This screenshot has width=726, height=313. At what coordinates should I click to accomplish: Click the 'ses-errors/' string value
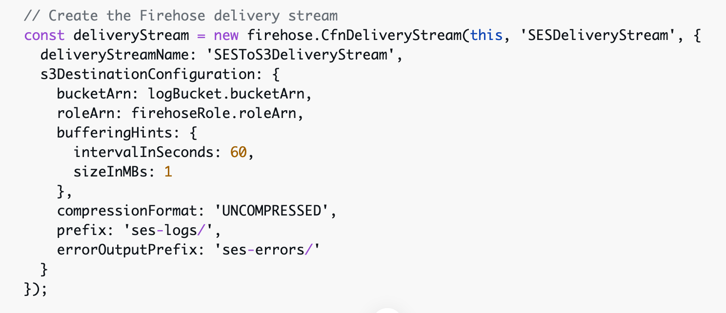[x=271, y=250]
